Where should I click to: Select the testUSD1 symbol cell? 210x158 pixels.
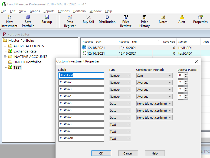point(185,48)
